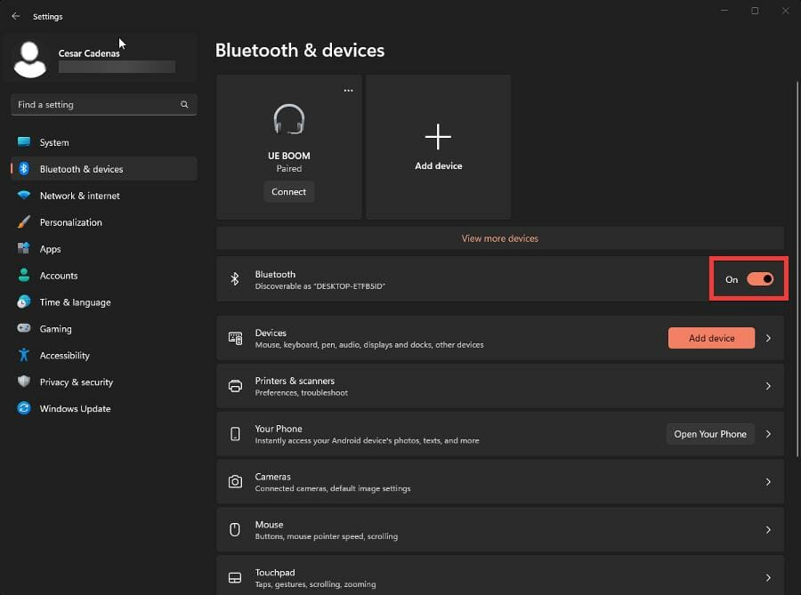Open Privacy & security in sidebar
Image resolution: width=801 pixels, height=595 pixels.
click(104, 382)
